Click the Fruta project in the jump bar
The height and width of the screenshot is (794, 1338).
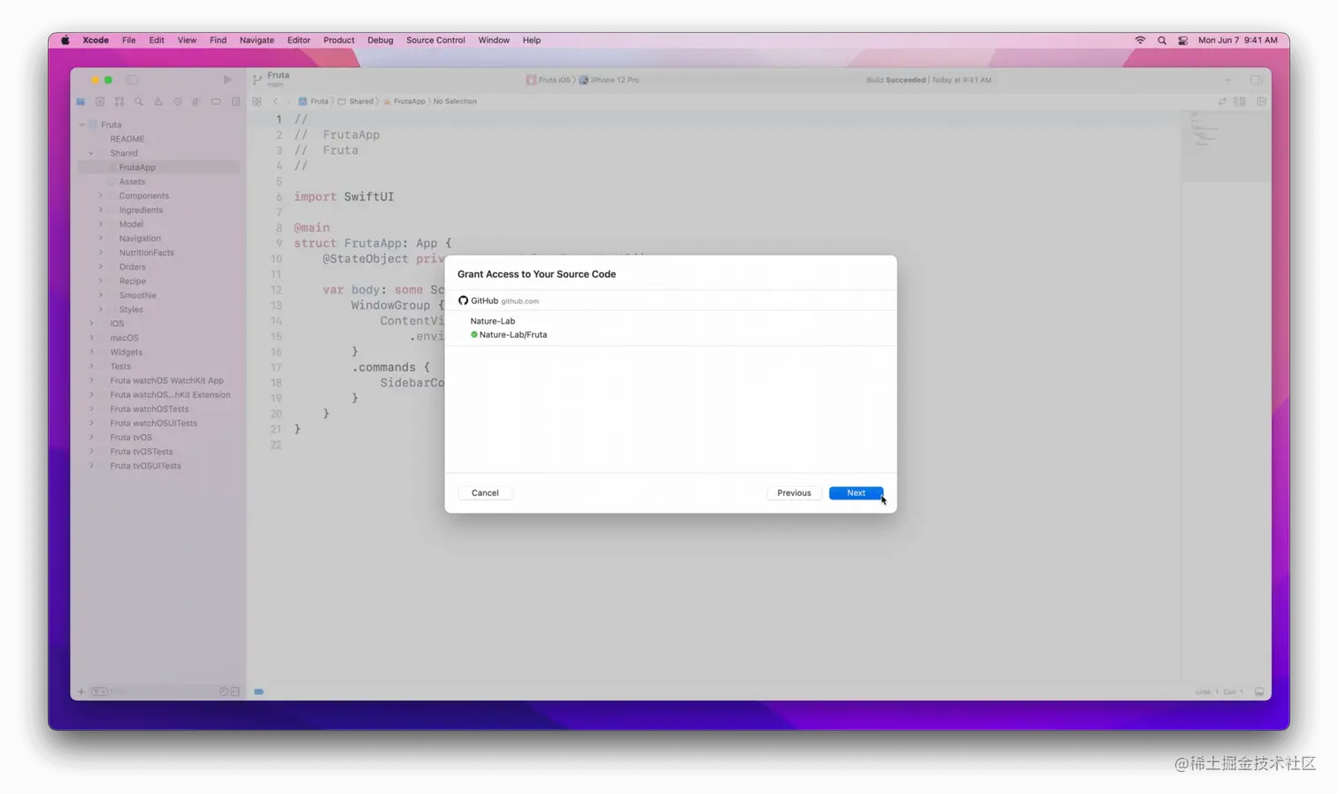[313, 102]
